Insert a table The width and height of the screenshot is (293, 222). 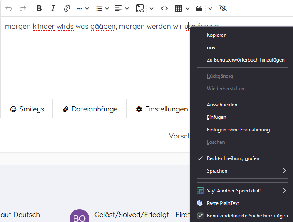179,8
